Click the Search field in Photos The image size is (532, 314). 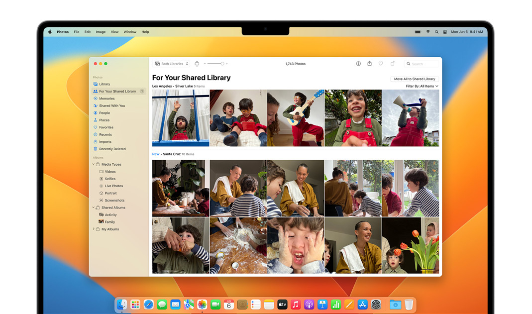click(421, 64)
